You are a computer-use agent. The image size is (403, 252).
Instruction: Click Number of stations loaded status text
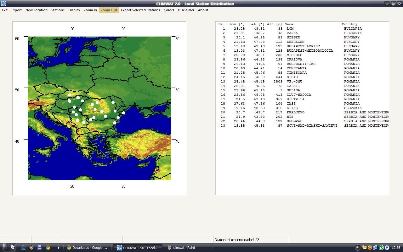pyautogui.click(x=237, y=240)
